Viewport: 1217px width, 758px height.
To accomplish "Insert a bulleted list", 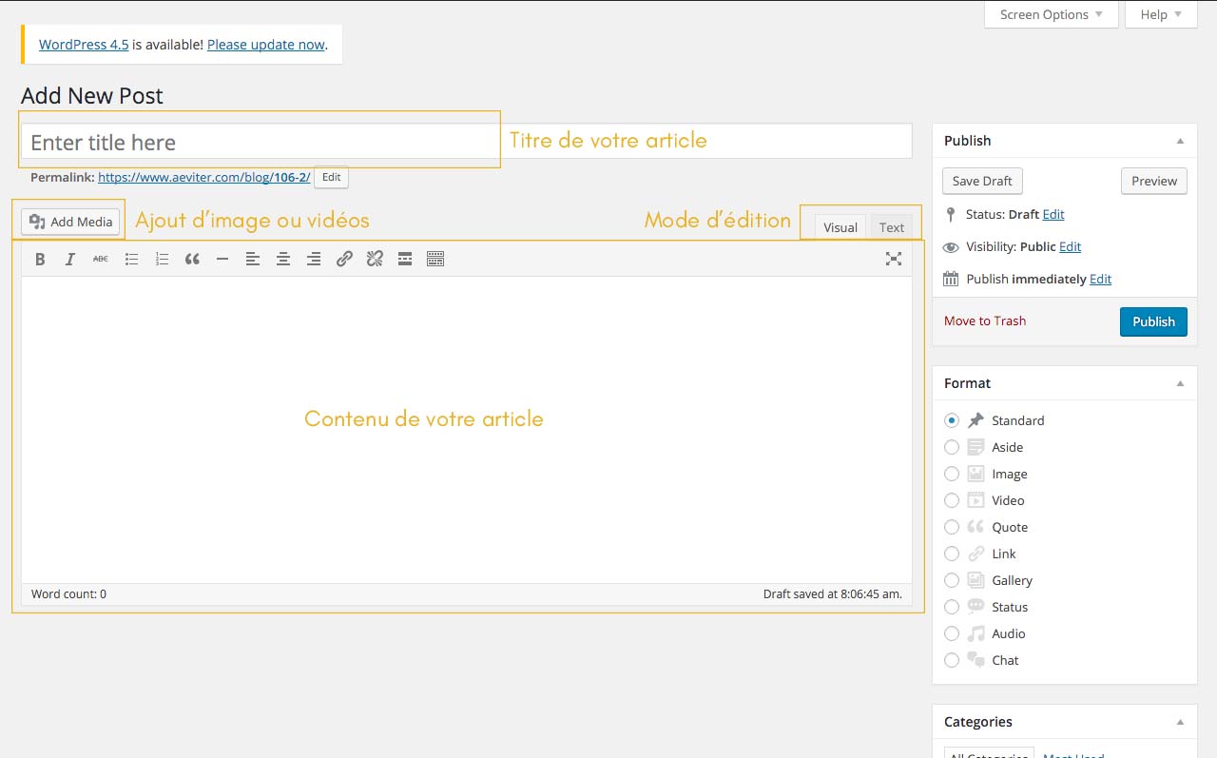I will coord(131,259).
